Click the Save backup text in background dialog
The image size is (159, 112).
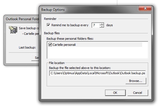[x=29, y=28]
